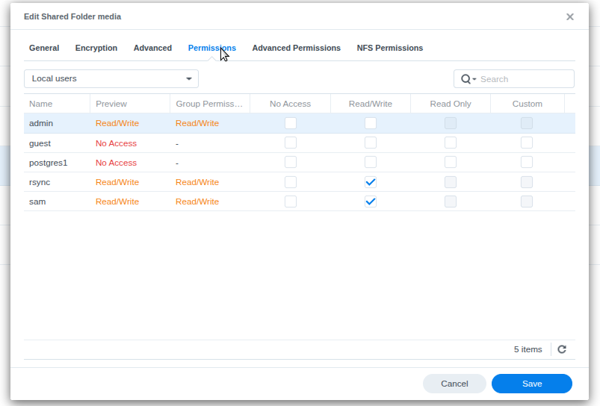This screenshot has height=406, width=600.
Task: Check No Access for guest user
Action: click(x=291, y=143)
